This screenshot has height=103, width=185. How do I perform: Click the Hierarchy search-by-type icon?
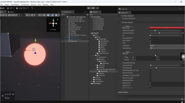click(x=87, y=15)
